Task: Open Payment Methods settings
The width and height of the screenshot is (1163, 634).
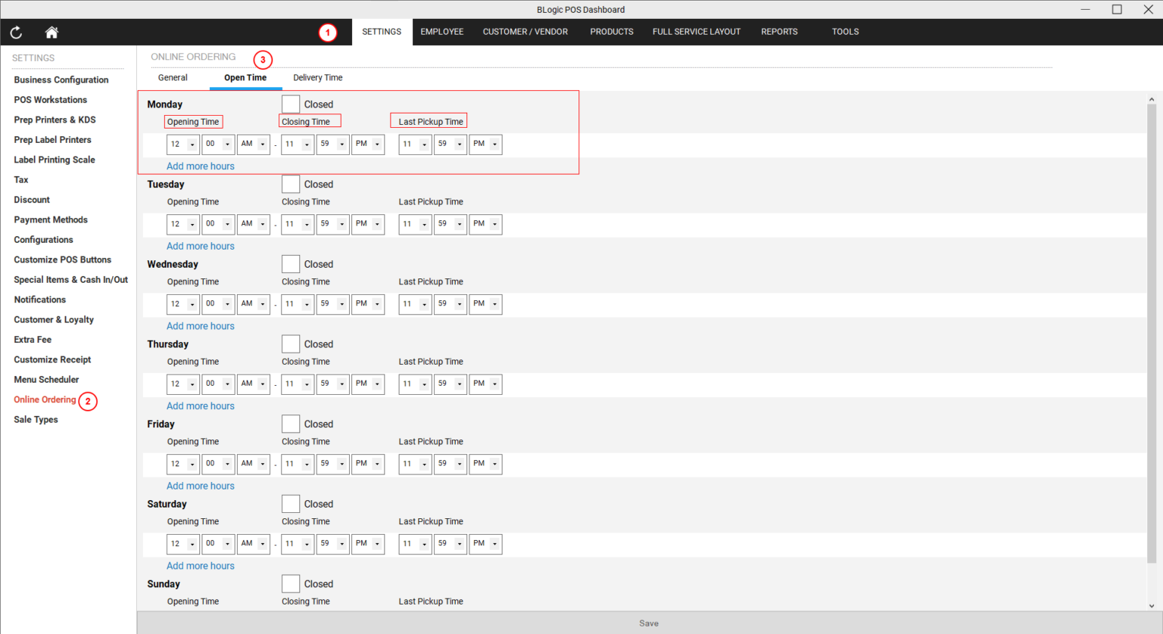Action: [x=51, y=220]
